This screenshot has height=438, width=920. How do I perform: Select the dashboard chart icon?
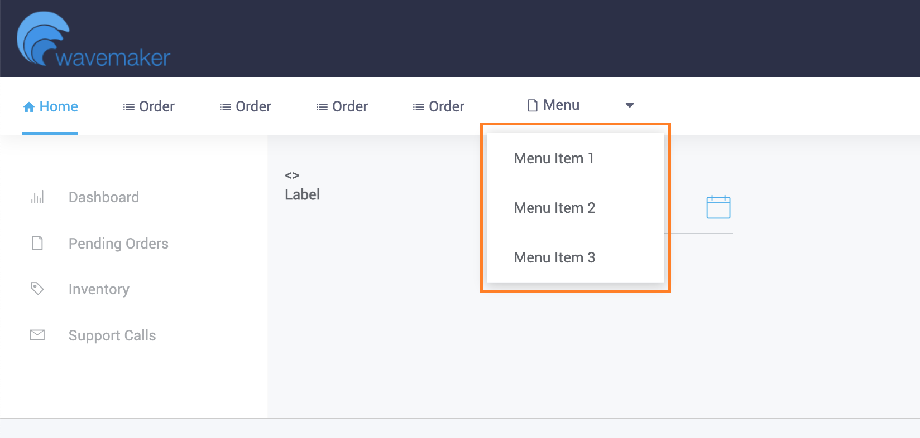37,197
